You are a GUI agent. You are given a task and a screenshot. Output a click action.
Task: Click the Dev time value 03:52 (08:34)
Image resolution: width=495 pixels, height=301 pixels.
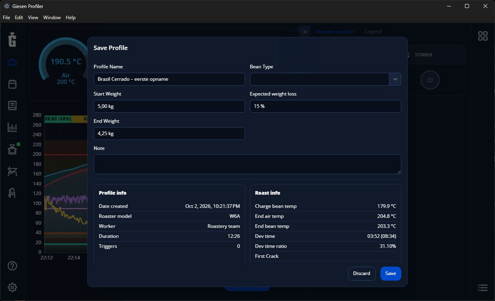click(382, 236)
